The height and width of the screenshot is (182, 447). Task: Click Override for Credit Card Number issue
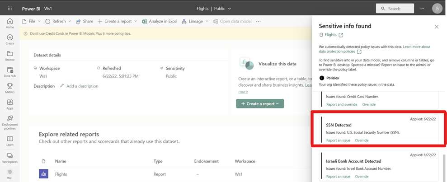click(x=369, y=104)
